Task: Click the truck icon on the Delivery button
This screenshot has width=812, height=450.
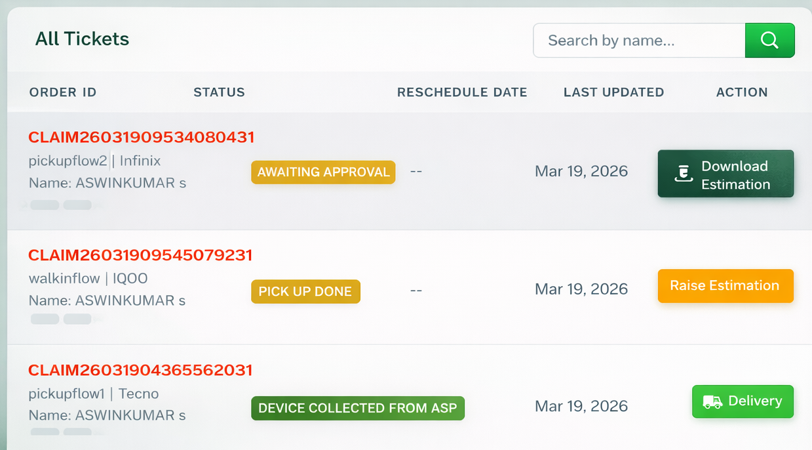Action: tap(714, 401)
